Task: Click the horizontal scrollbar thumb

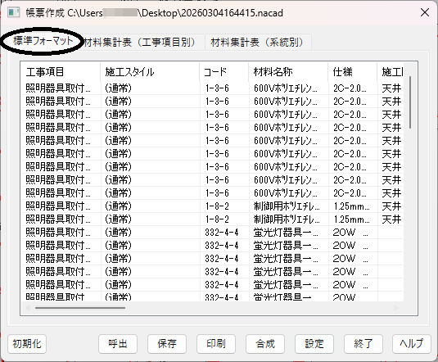Action: [x=80, y=308]
